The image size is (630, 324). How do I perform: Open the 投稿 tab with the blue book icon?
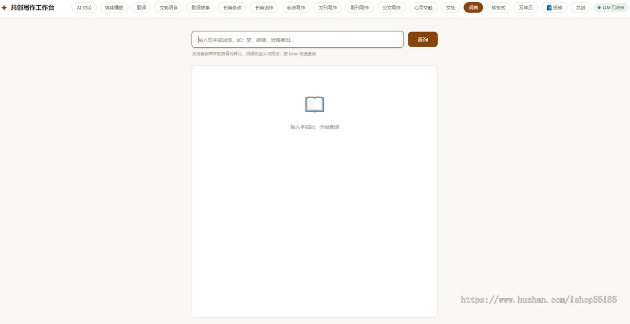[554, 8]
